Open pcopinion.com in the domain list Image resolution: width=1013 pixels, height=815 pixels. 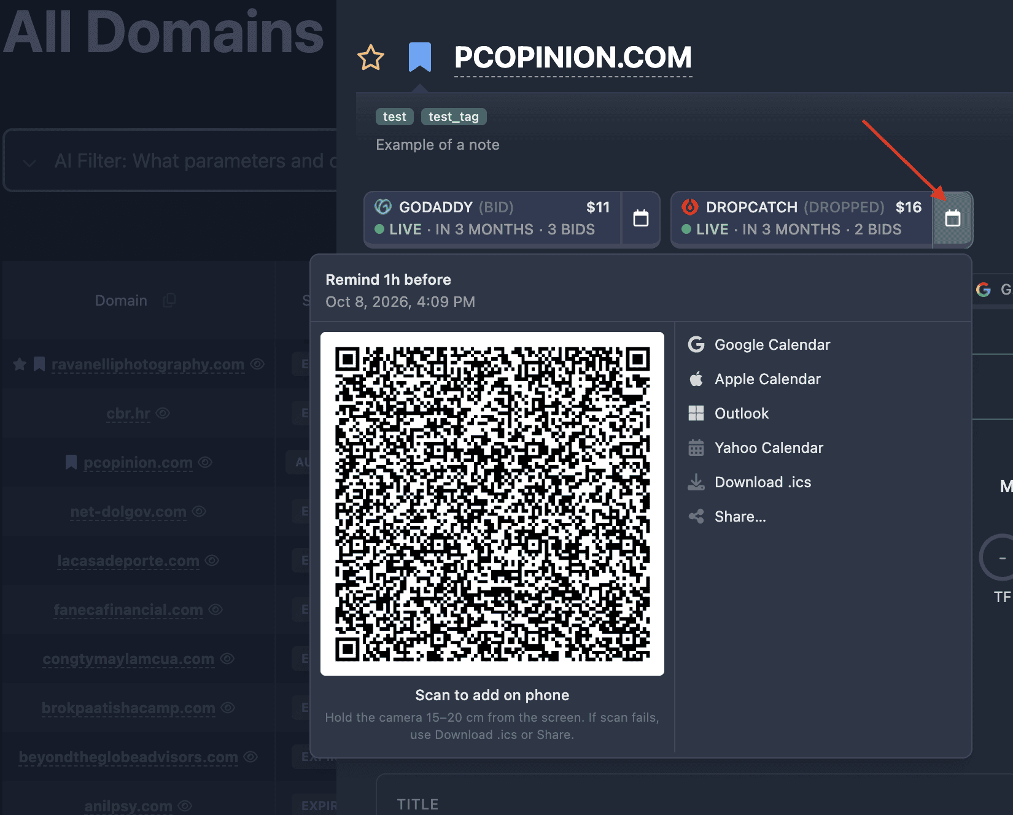(x=138, y=462)
